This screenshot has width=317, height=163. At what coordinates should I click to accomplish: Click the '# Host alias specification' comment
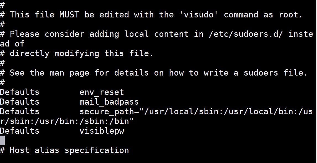tap(64, 150)
